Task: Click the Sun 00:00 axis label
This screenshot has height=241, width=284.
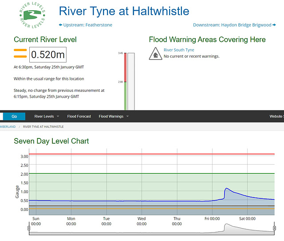Action: pyautogui.click(x=36, y=221)
